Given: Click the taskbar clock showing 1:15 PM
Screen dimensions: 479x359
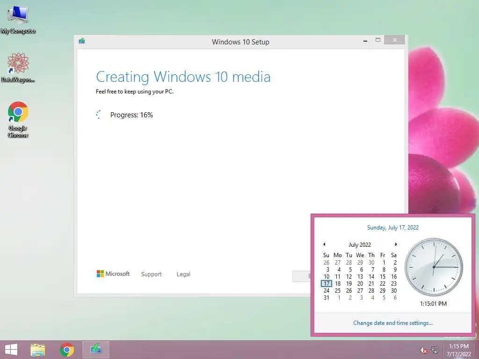Looking at the screenshot, I should 458,350.
